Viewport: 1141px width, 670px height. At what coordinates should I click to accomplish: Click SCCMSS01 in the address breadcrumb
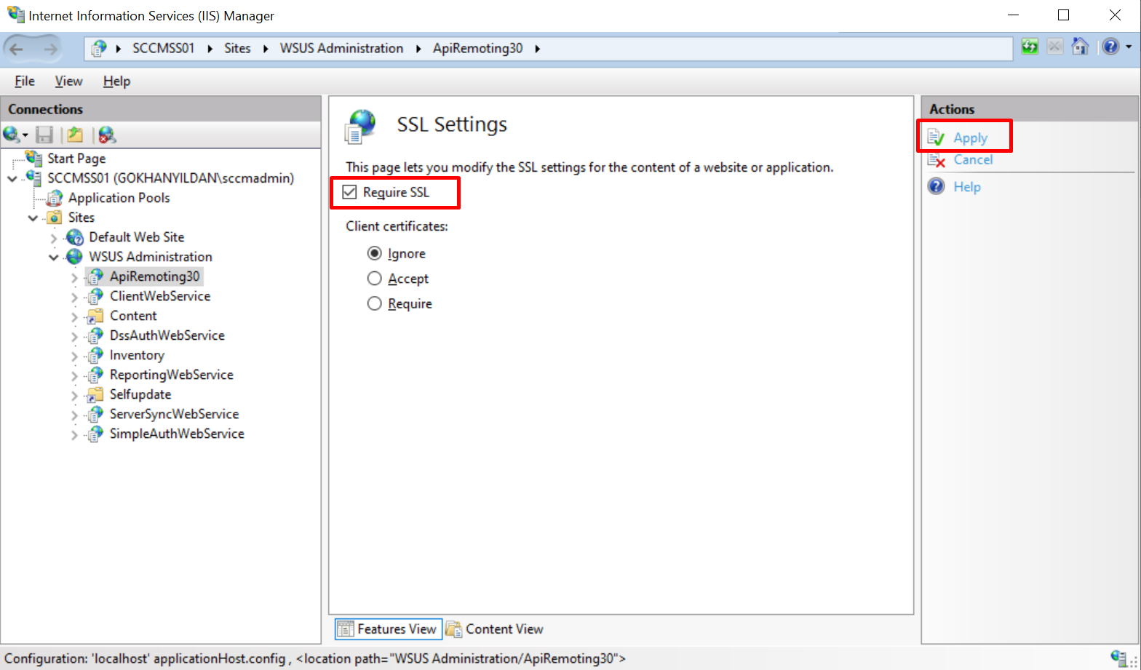click(164, 48)
